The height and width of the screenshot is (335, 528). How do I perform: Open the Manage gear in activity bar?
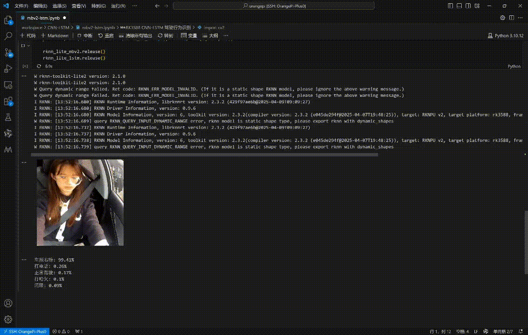8,320
